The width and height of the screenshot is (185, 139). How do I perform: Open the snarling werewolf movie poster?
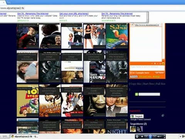tap(117, 66)
